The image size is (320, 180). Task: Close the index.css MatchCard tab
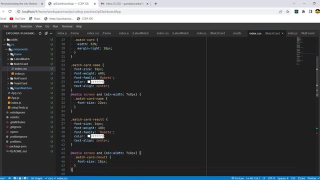(x=282, y=33)
